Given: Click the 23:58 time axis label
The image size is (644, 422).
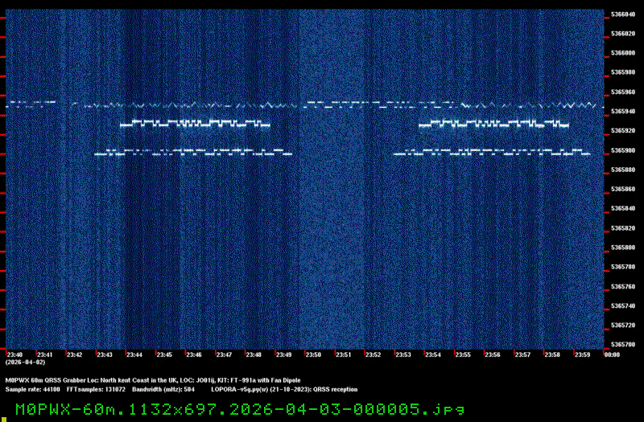Looking at the screenshot, I should click(552, 354).
